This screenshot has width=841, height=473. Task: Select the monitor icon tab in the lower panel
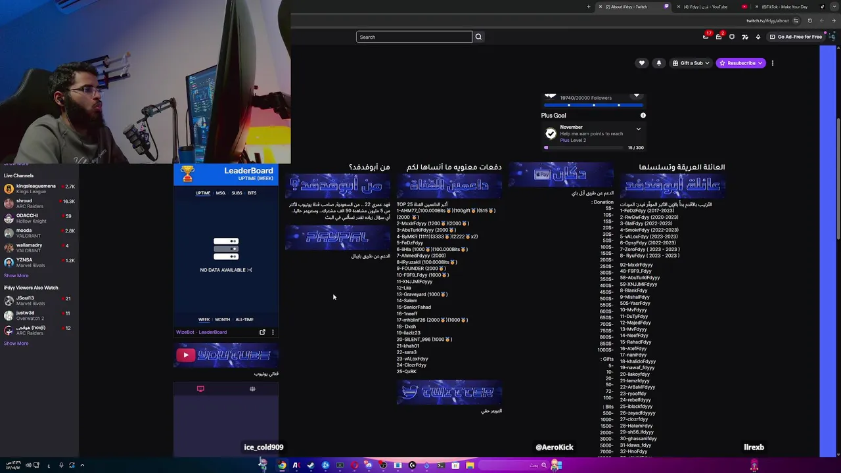click(x=200, y=389)
